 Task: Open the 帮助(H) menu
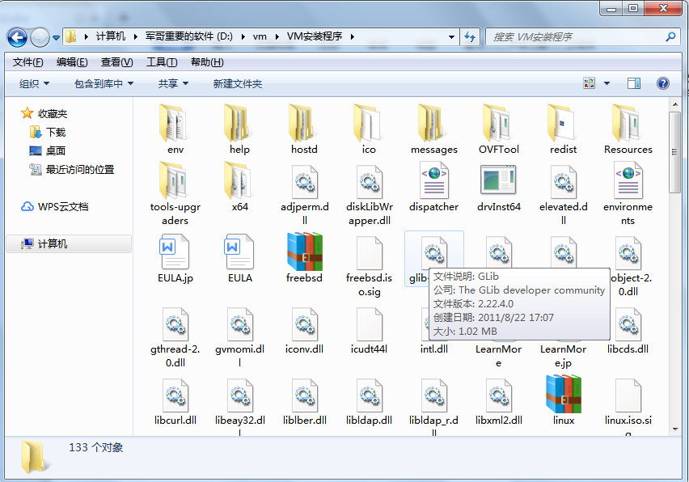207,62
